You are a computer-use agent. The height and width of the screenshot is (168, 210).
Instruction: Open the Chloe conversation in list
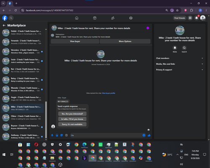22,118
